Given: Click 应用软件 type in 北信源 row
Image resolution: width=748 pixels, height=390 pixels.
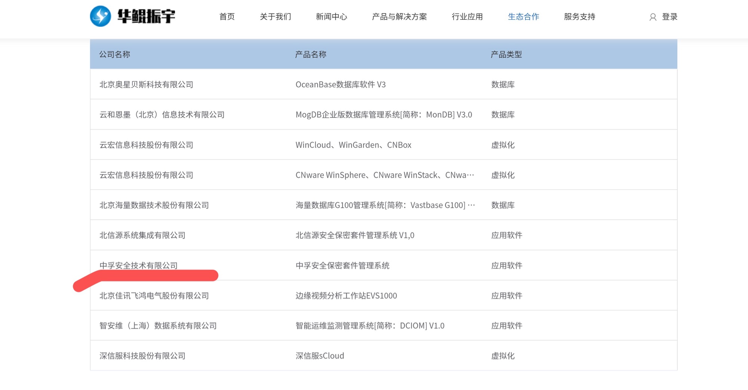Looking at the screenshot, I should [507, 235].
